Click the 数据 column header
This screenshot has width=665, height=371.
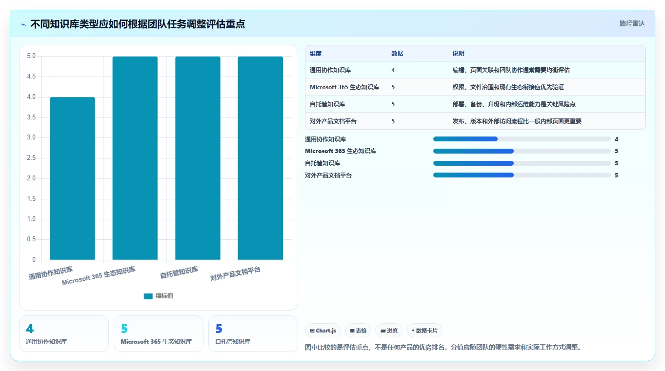tap(397, 54)
